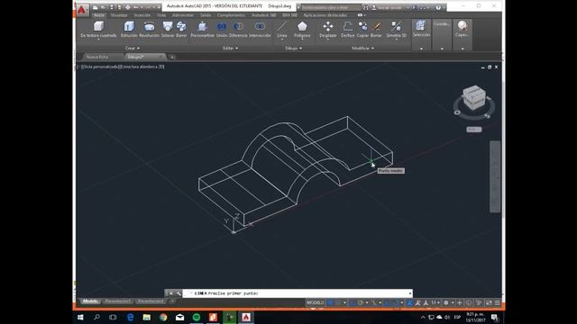Open the annotation scale 1:1 dropdown
Image resolution: width=577 pixels, height=324 pixels.
pos(435,302)
